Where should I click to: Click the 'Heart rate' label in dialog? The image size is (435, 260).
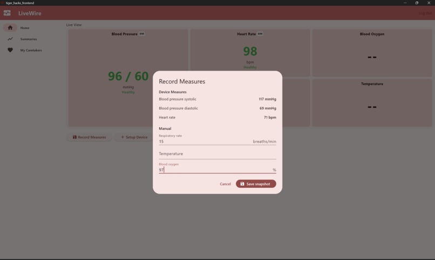(167, 117)
